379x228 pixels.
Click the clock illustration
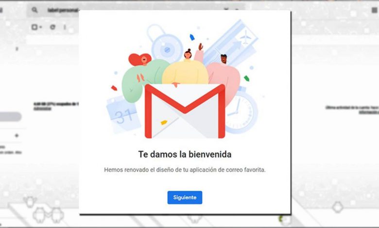(241, 111)
